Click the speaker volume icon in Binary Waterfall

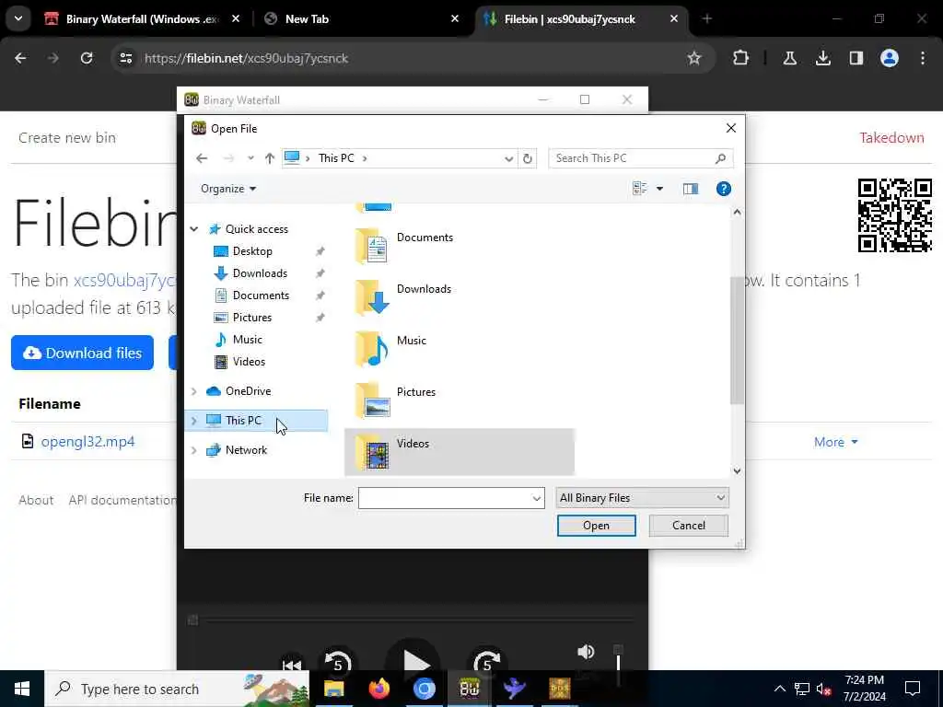(x=585, y=652)
